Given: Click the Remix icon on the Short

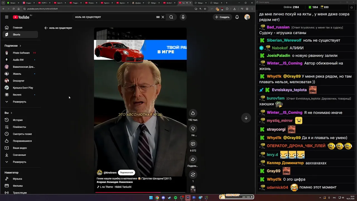Looking at the screenshot, I should point(193,174).
